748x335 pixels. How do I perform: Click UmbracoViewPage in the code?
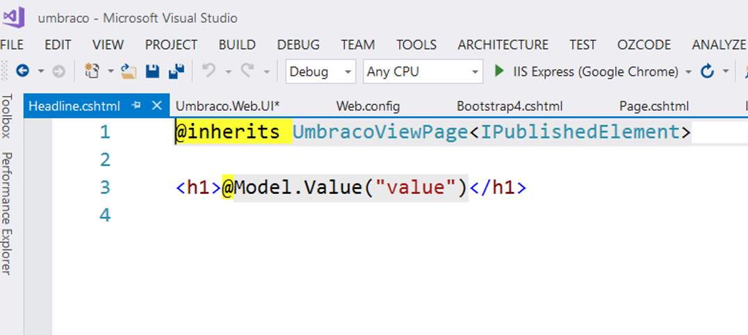380,132
